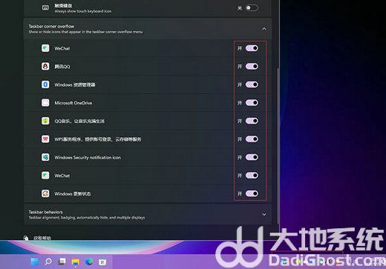The height and width of the screenshot is (269, 386).
Task: Click WeChat icon in row above 腾讯QQ
Action: (x=45, y=48)
